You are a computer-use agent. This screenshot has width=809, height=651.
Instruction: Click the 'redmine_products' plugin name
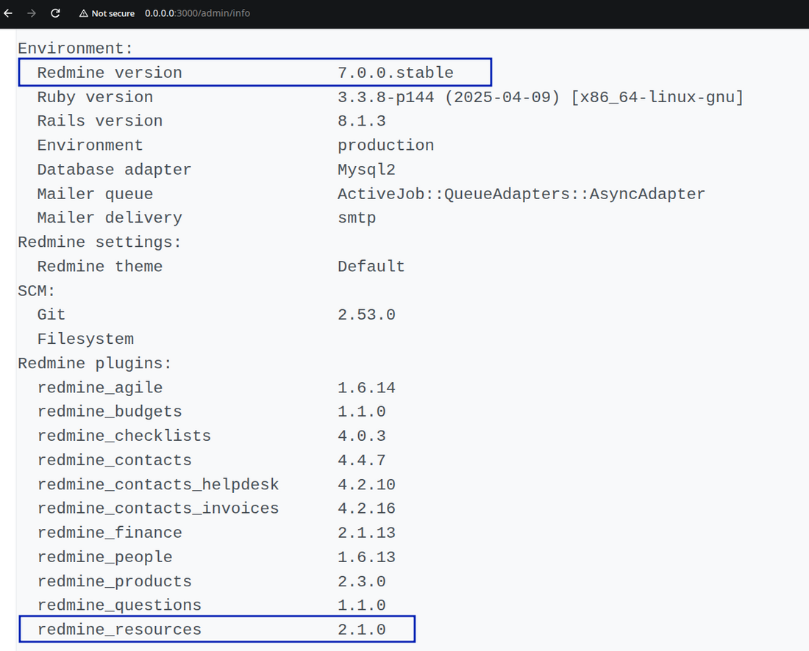[114, 581]
